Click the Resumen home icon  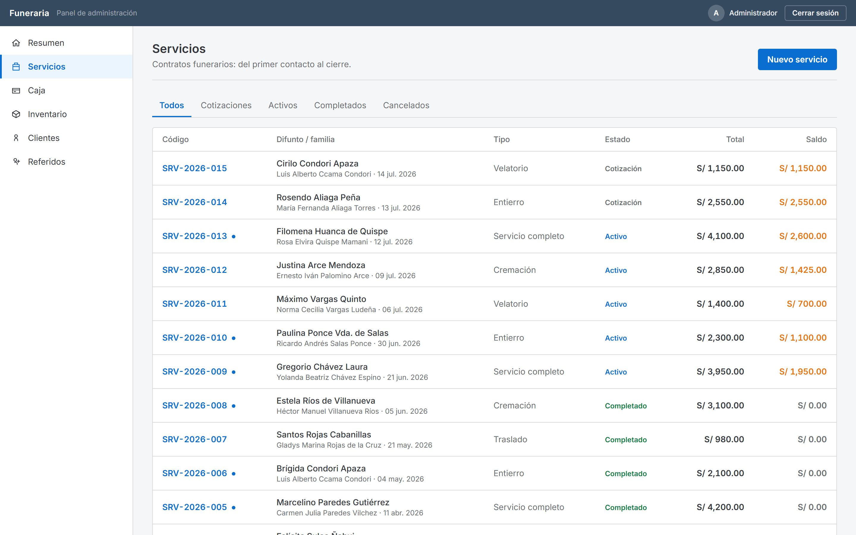16,43
